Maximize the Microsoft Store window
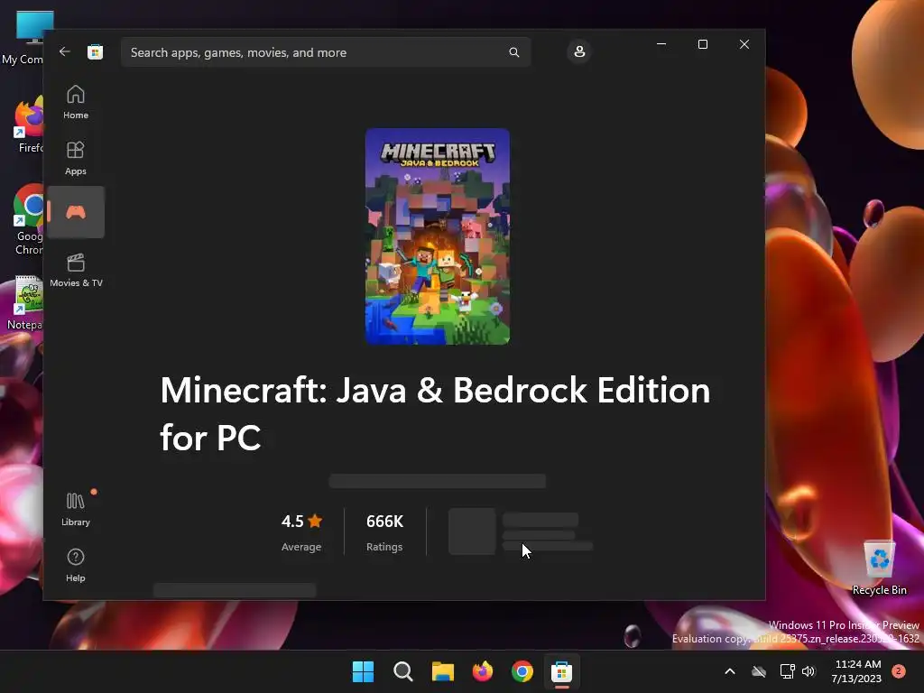This screenshot has width=924, height=693. tap(702, 44)
